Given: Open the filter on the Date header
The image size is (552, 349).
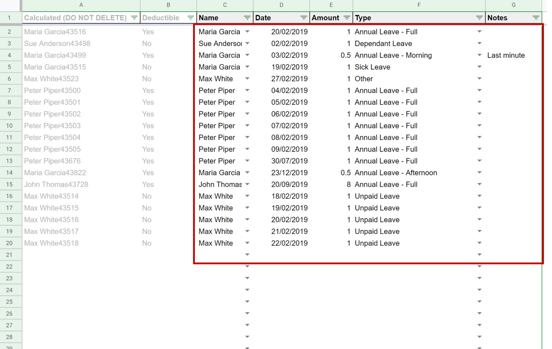Looking at the screenshot, I should 303,17.
